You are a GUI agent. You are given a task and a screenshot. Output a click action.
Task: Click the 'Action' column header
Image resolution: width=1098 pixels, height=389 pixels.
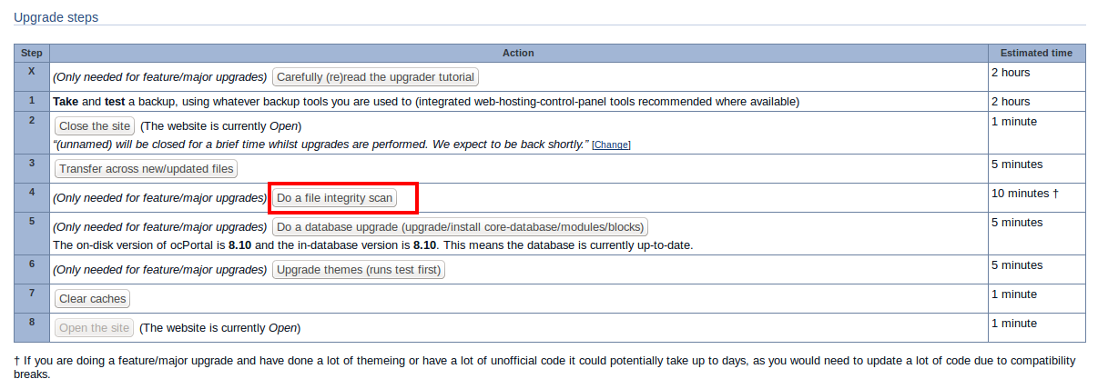coord(518,54)
